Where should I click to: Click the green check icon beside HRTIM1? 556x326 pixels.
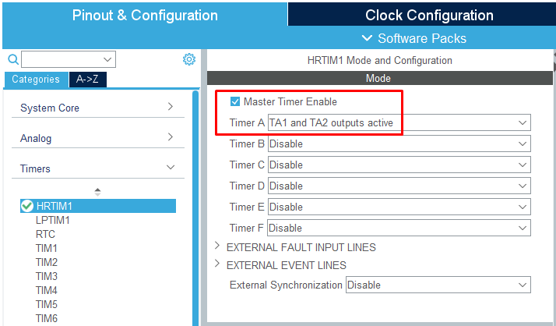[27, 206]
